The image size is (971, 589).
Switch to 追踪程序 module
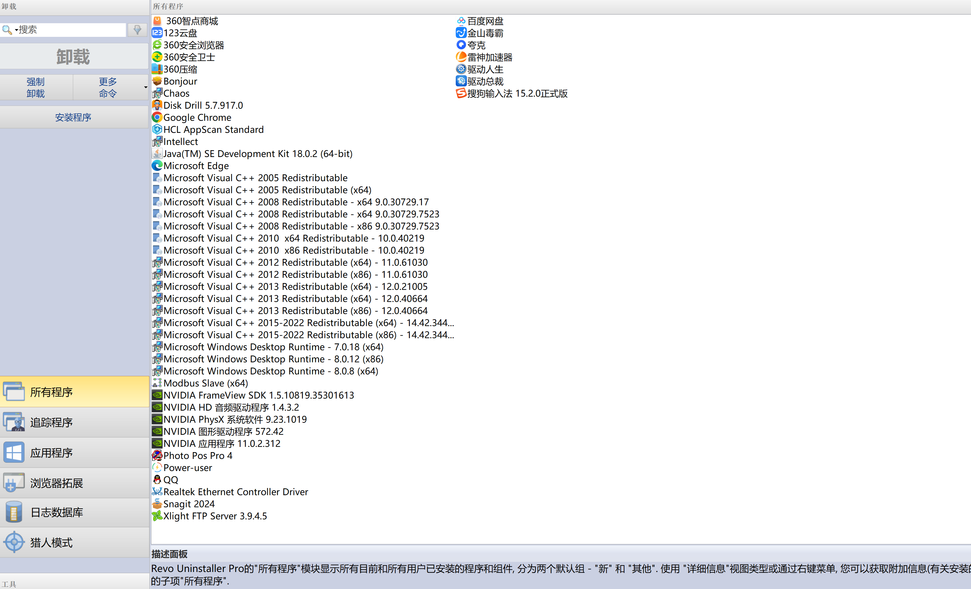pos(74,422)
